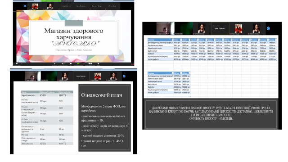The image size is (288, 162).
Task: Open Січень column filter dropdown
Action: pos(181,40)
